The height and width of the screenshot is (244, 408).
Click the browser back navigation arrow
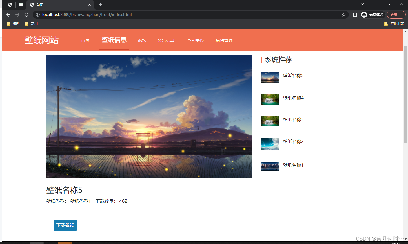pos(8,15)
